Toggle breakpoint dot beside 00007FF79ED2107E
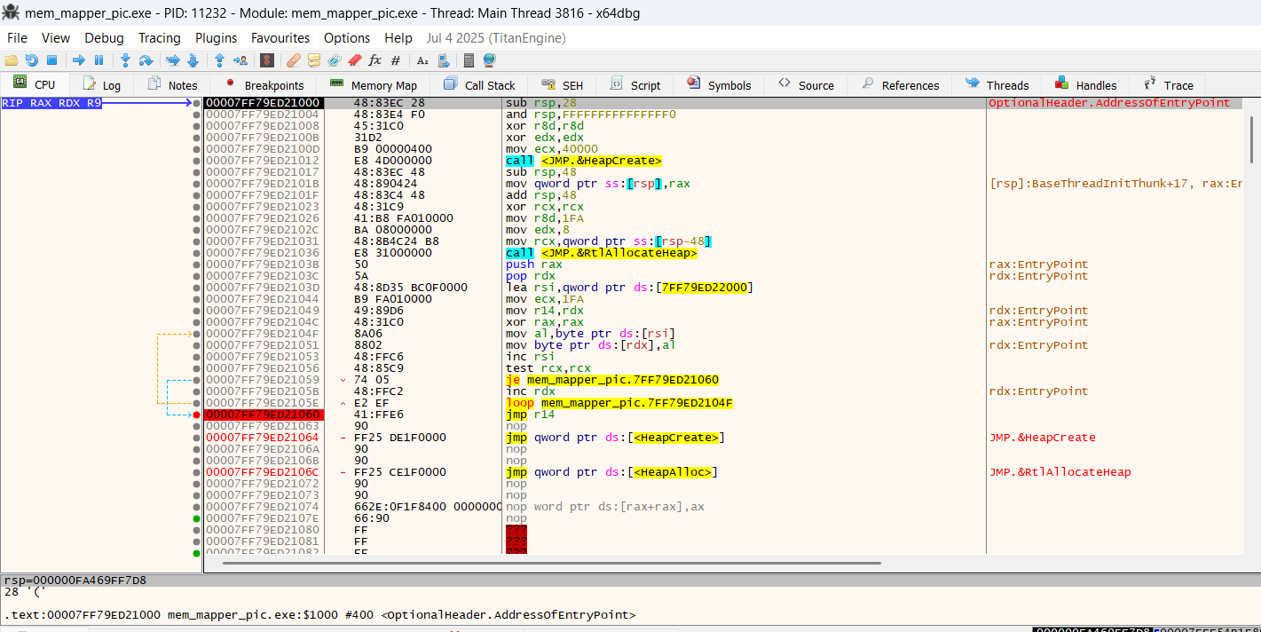Image resolution: width=1261 pixels, height=632 pixels. point(197,518)
